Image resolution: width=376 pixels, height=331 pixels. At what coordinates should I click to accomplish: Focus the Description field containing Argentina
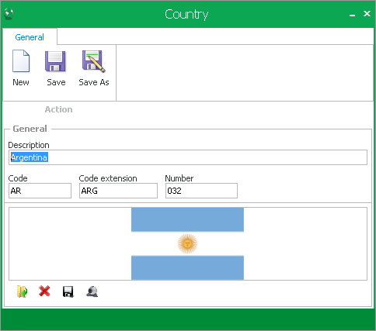tap(188, 157)
